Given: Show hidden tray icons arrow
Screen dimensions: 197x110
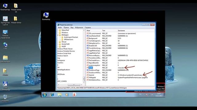Looking at the screenshot, I should tap(144, 95).
